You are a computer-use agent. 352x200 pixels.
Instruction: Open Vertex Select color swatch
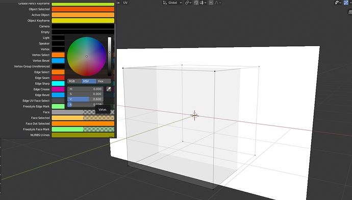pyautogui.click(x=58, y=55)
